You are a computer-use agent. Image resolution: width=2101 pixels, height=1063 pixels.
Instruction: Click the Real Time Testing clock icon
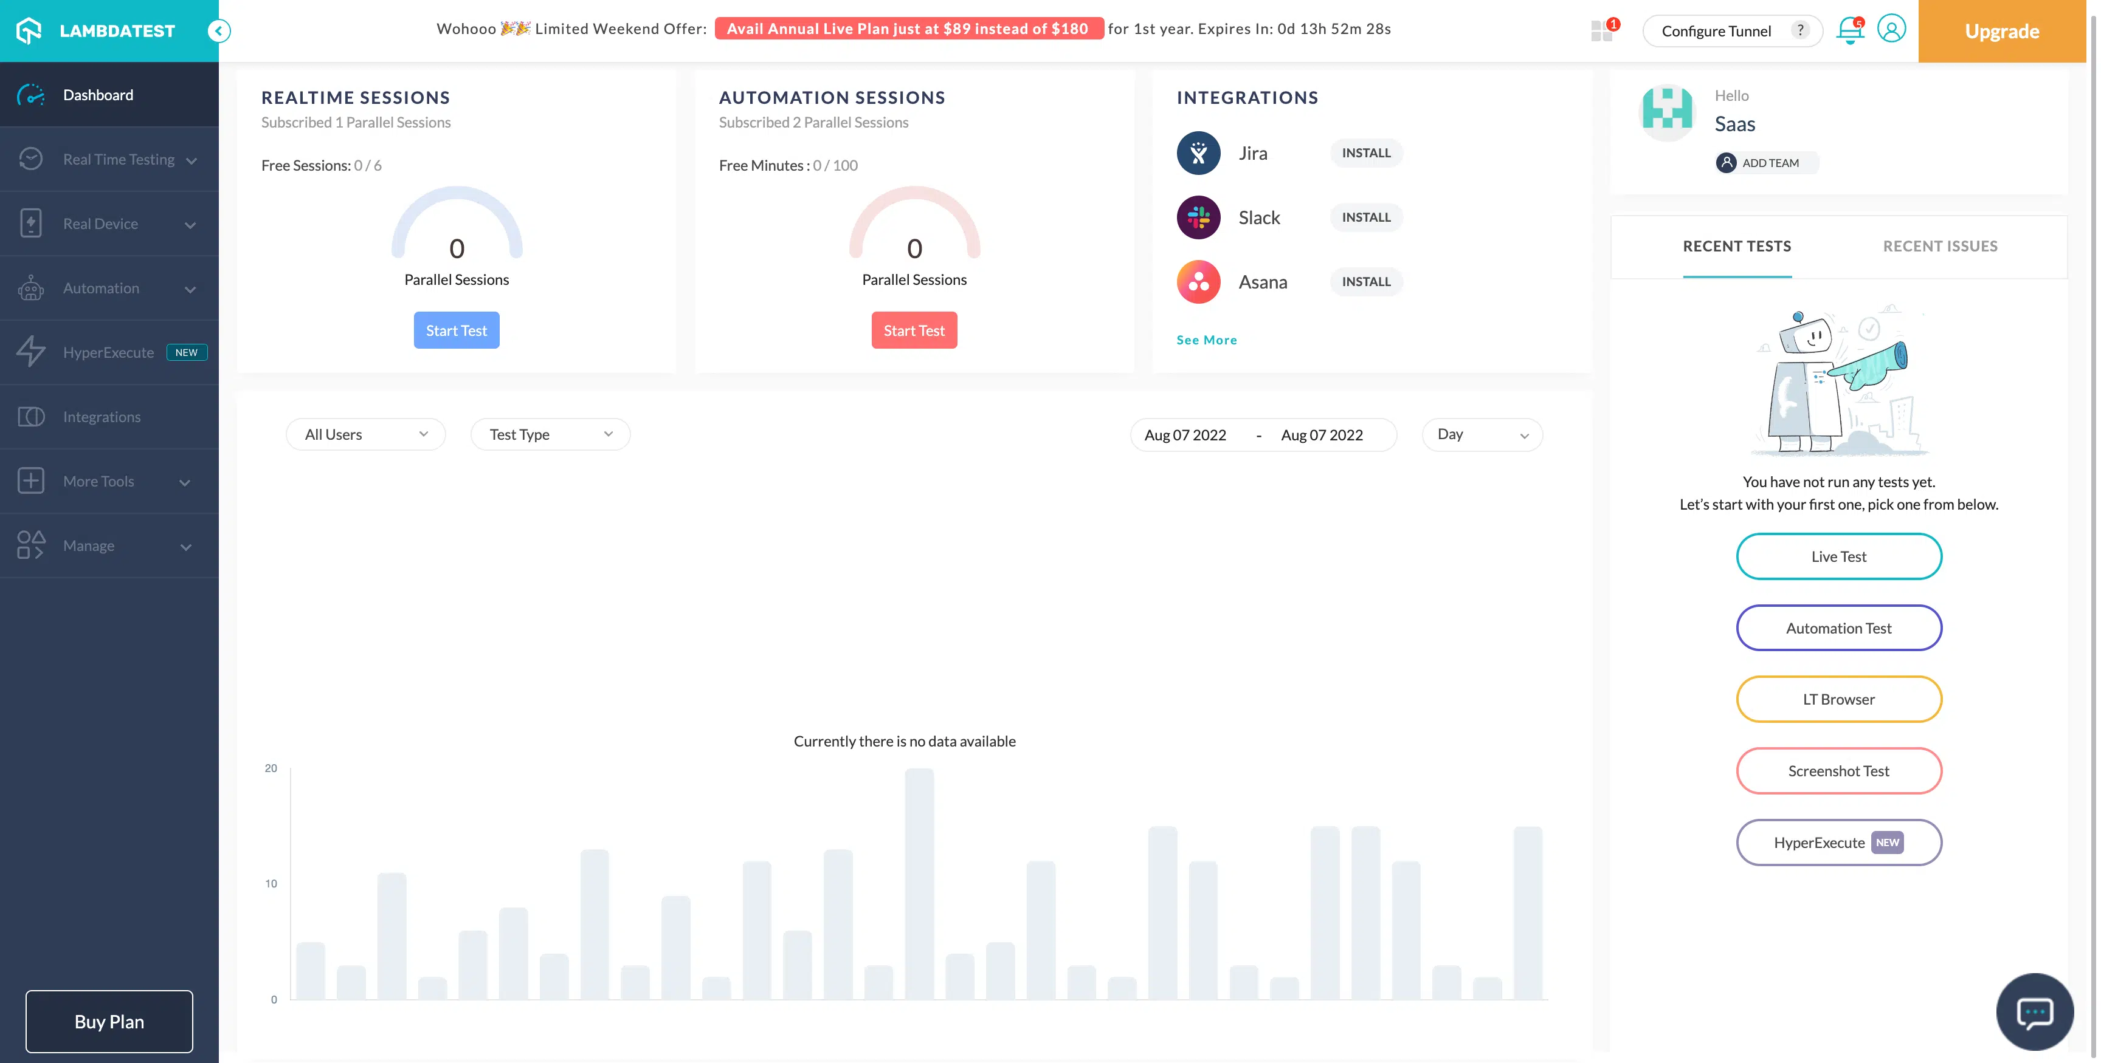pyautogui.click(x=31, y=159)
